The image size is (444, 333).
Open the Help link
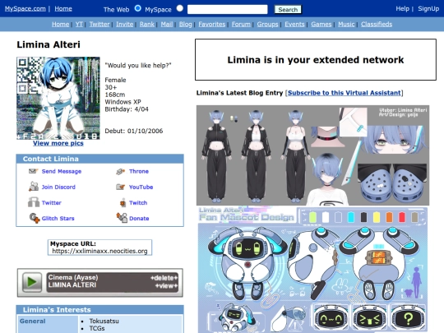[x=402, y=8]
